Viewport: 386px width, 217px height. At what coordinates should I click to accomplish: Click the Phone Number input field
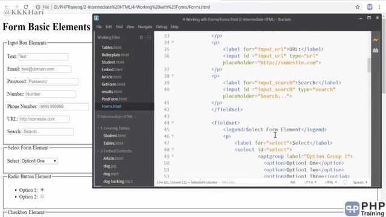point(64,107)
